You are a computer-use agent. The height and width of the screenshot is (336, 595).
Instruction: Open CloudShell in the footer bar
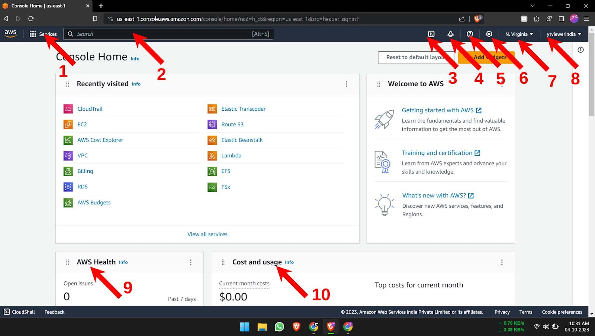pyautogui.click(x=19, y=312)
